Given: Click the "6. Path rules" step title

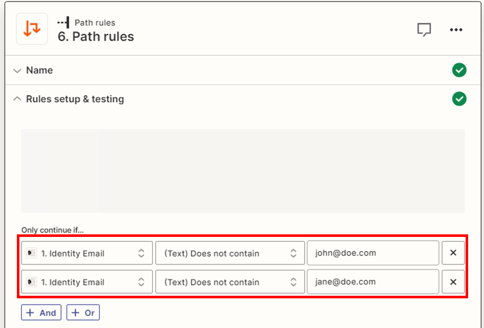Looking at the screenshot, I should pos(96,37).
